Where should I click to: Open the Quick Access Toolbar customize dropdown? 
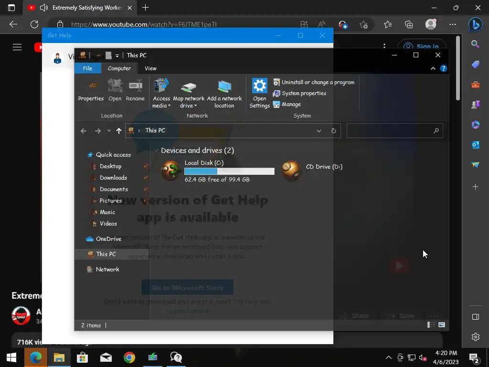pyautogui.click(x=117, y=56)
